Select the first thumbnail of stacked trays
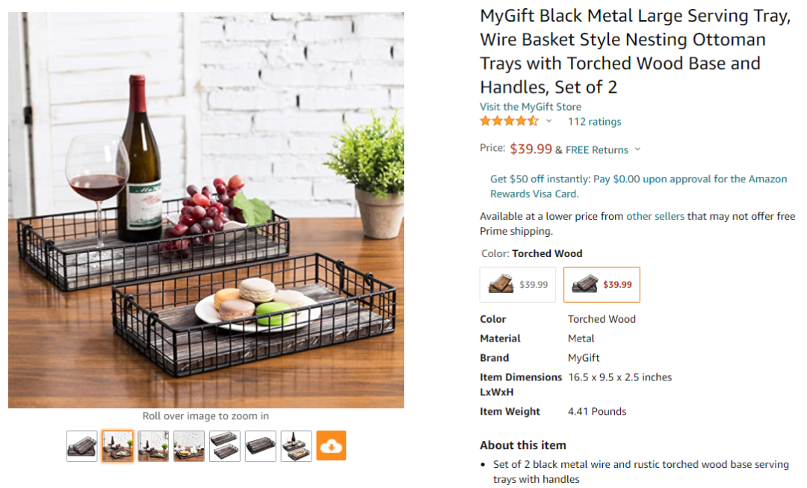The height and width of the screenshot is (488, 807). click(81, 446)
